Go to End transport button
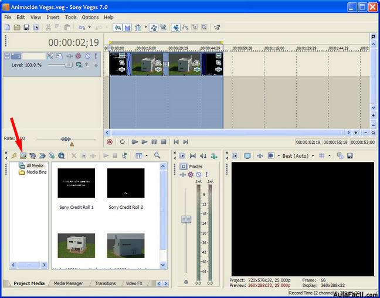The image size is (380, 298). (x=186, y=142)
